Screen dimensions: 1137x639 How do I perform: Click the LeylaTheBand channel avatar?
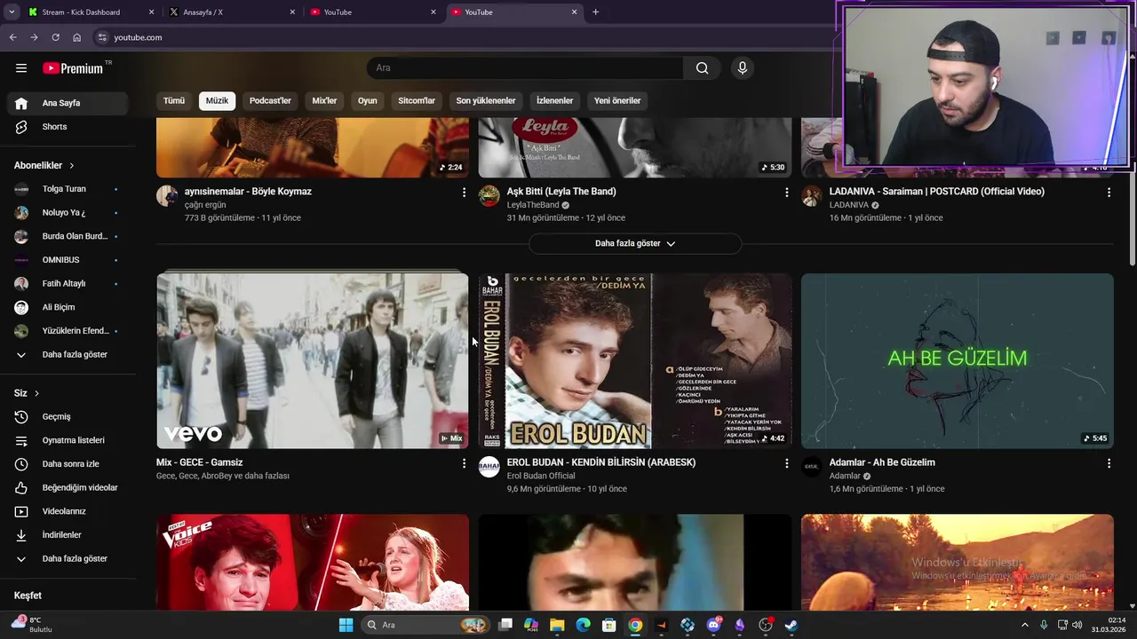pyautogui.click(x=489, y=196)
